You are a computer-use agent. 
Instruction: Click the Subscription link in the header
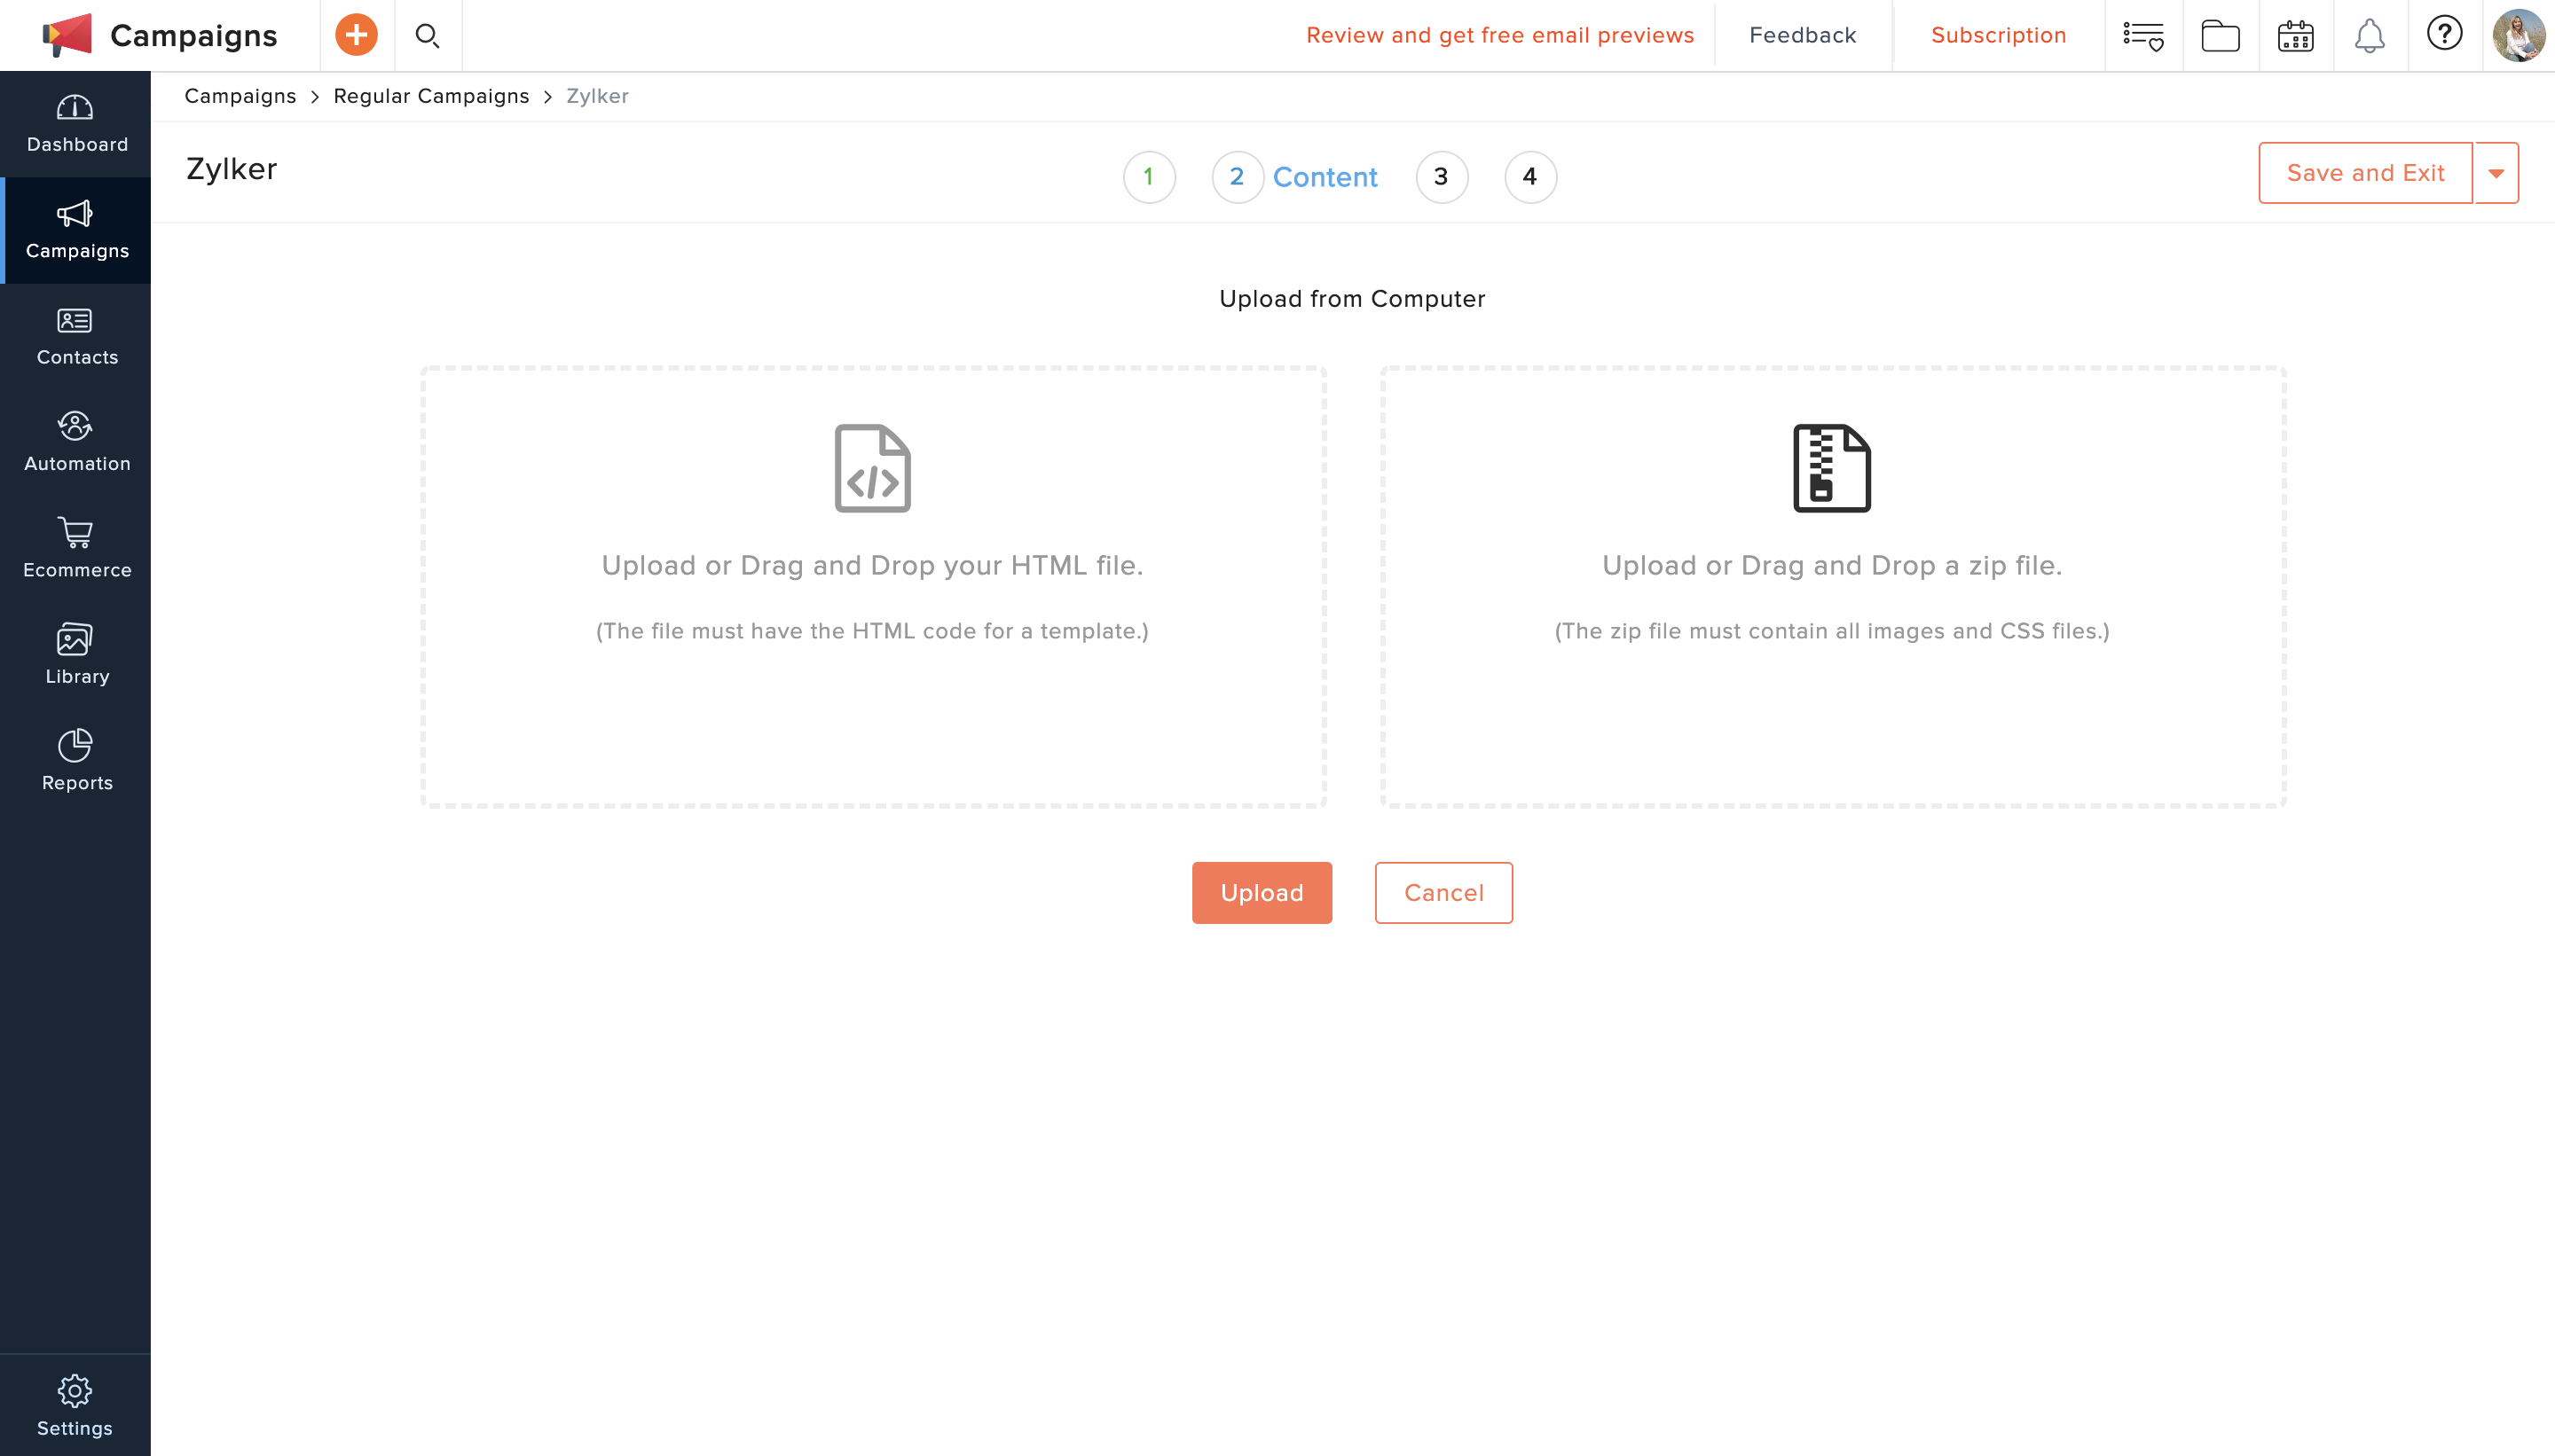(x=1997, y=34)
